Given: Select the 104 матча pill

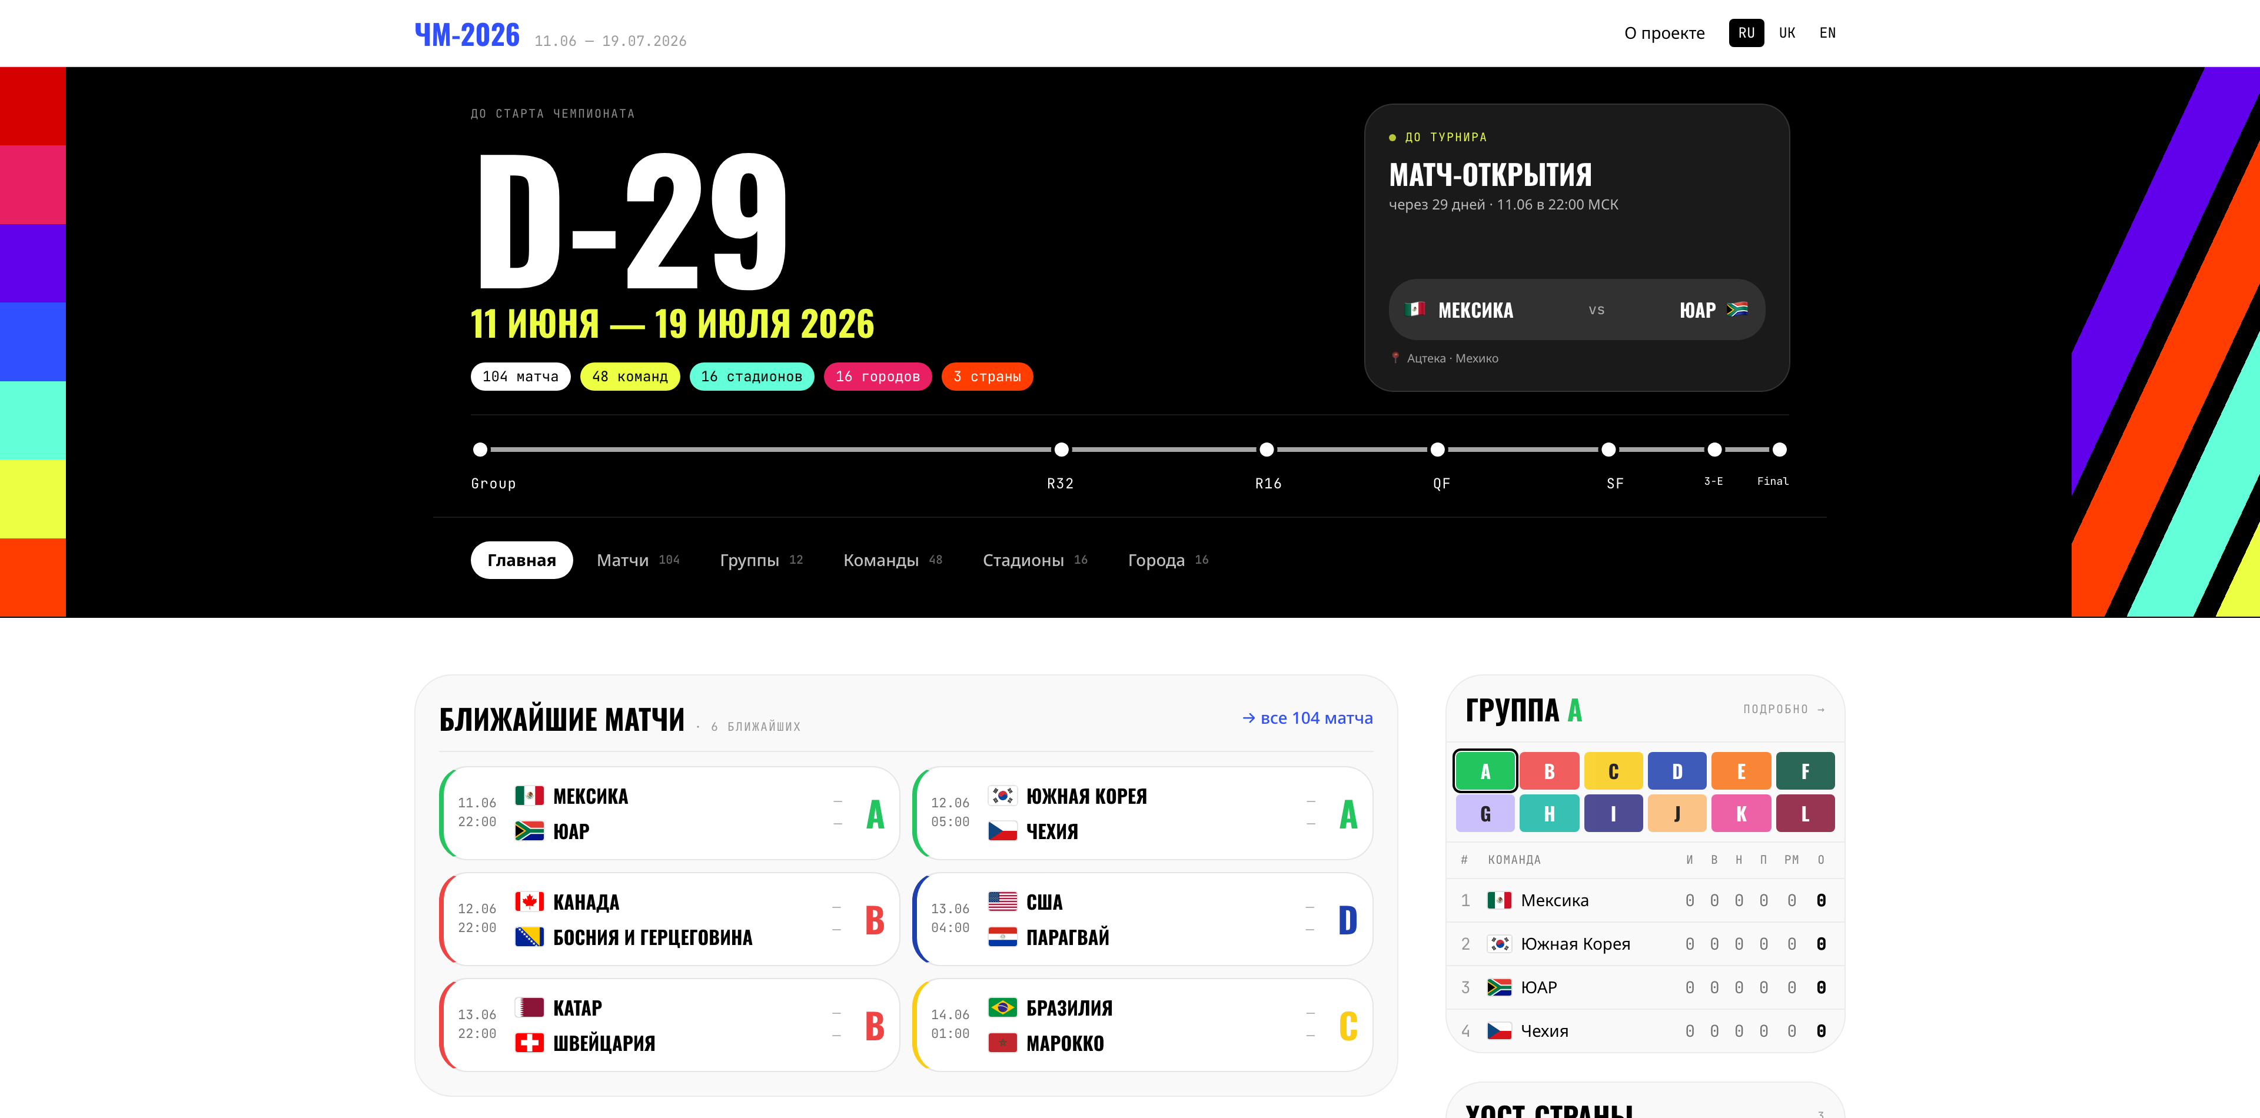Looking at the screenshot, I should point(520,376).
